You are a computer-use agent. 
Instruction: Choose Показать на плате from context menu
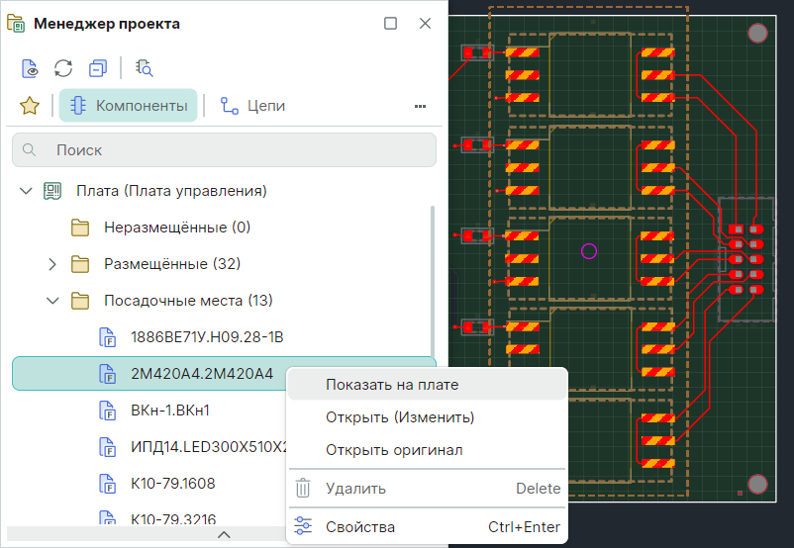[391, 384]
